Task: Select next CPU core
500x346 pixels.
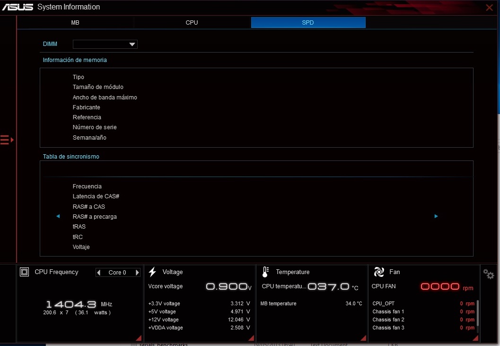Action: pyautogui.click(x=137, y=273)
